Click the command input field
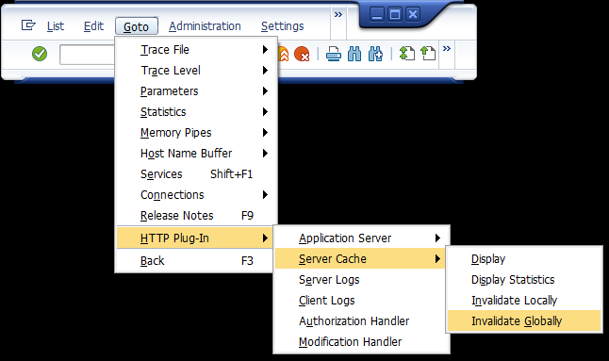 tap(88, 54)
